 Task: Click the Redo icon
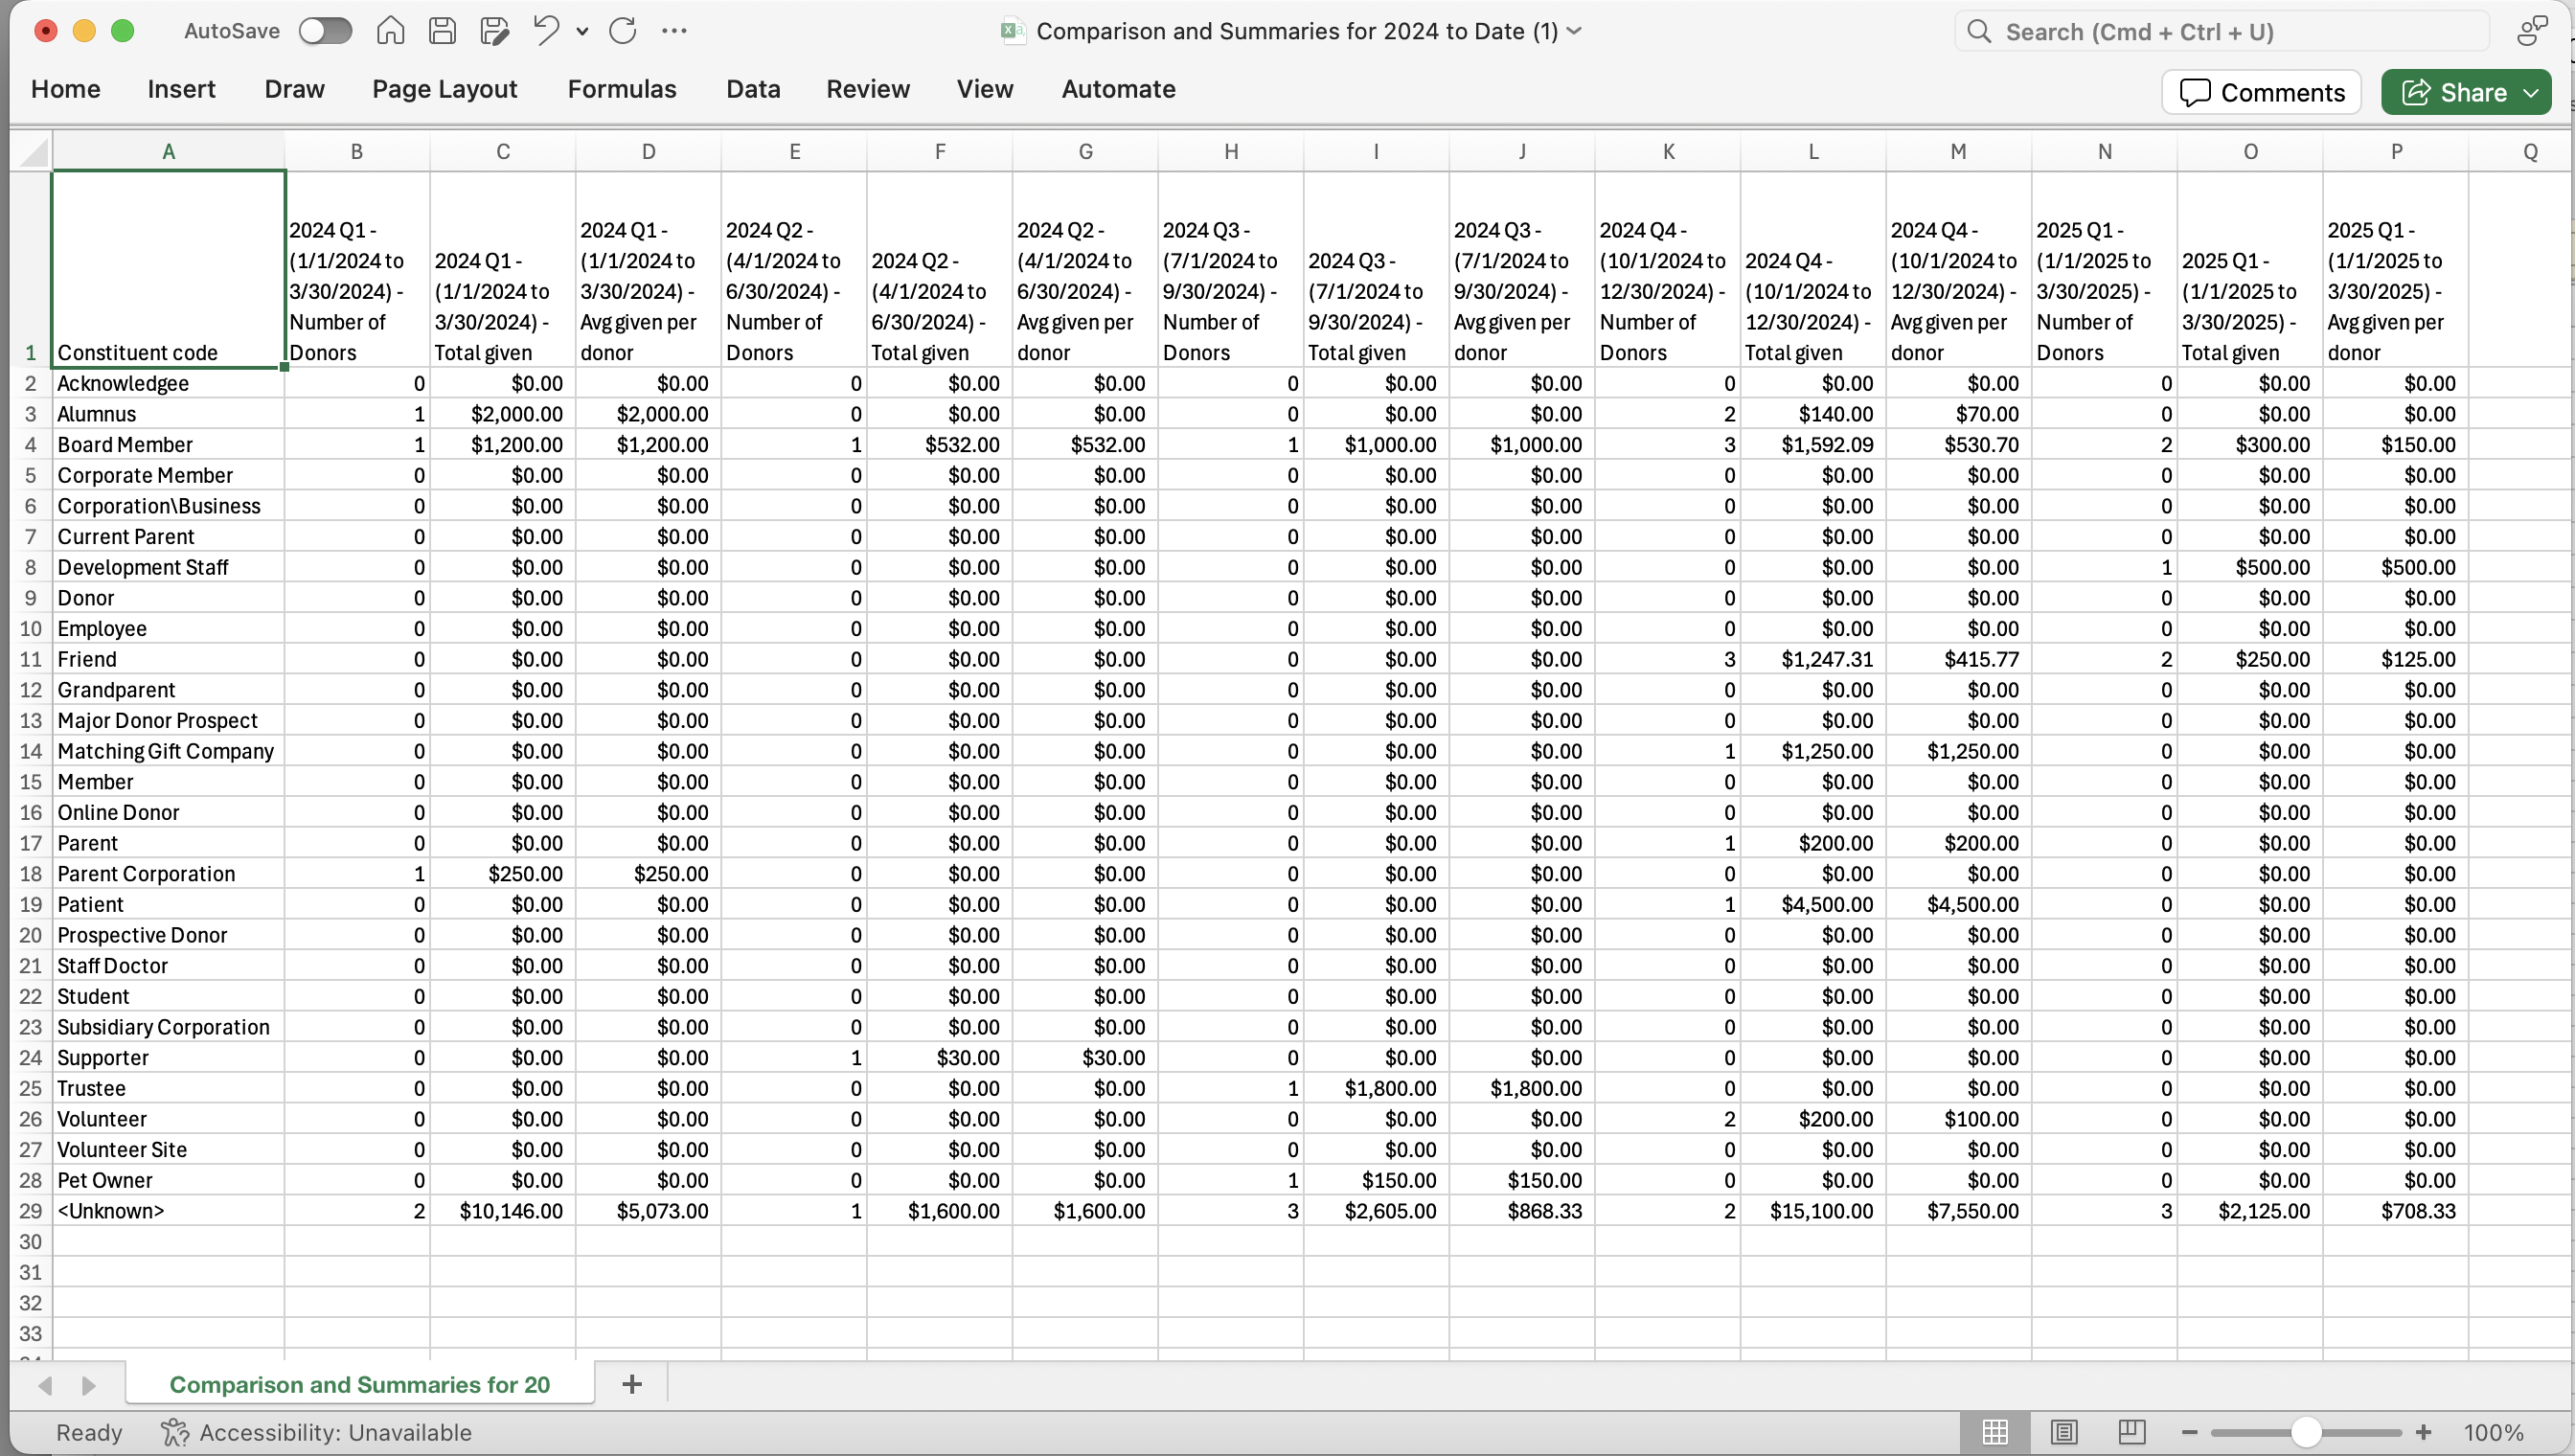(622, 31)
